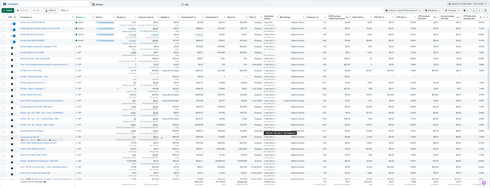Tick checkbox for AITube-Insta-Visit-05-10-All row

4,24
